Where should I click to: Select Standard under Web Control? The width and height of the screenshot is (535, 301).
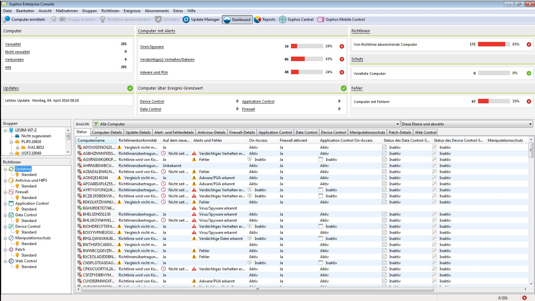pos(29,267)
